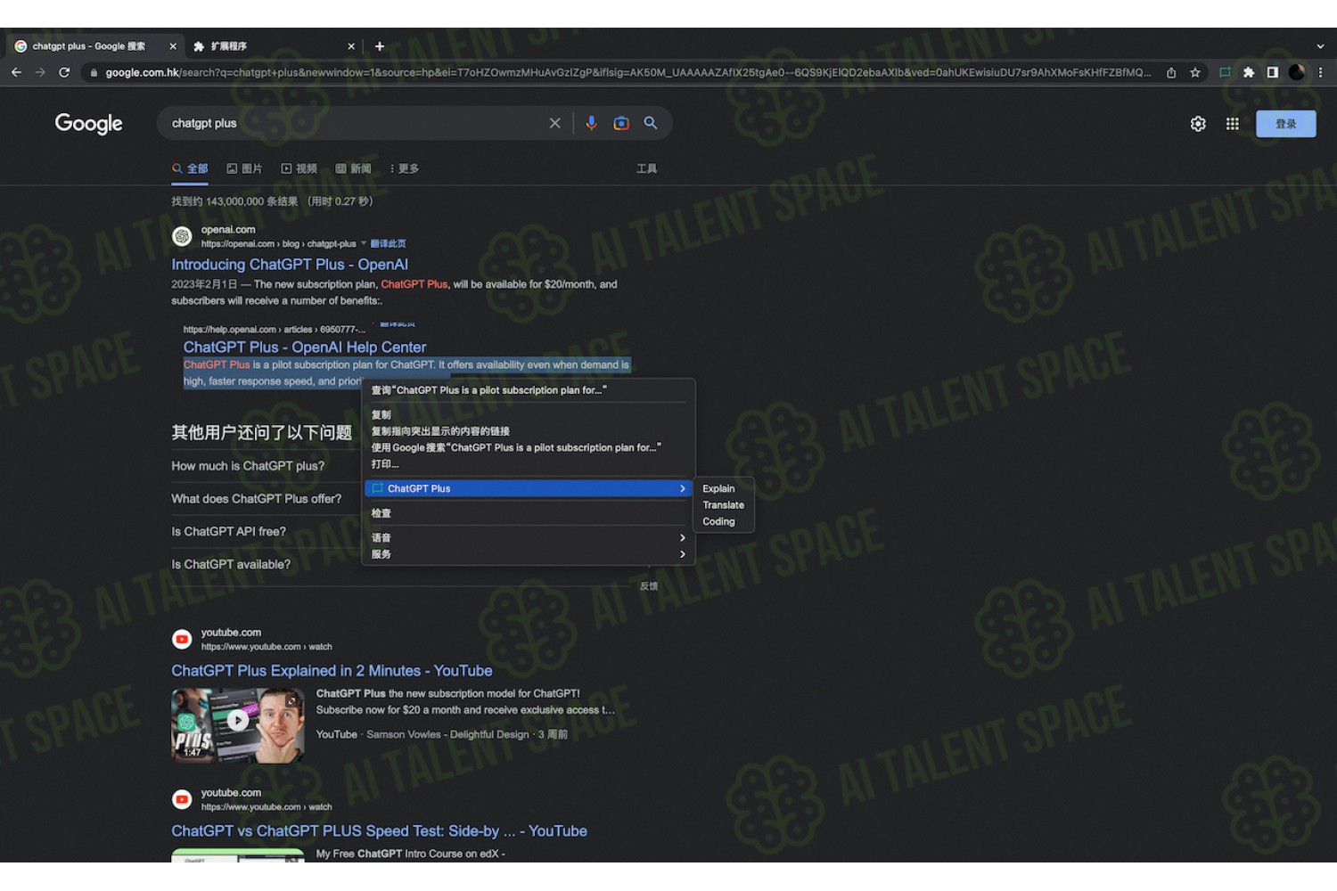Click the 翻译此页 link for openai.com
The height and width of the screenshot is (891, 1337).
pyautogui.click(x=388, y=243)
